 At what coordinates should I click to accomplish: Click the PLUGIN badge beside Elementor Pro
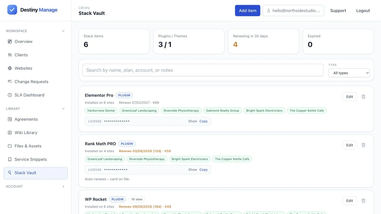click(124, 95)
